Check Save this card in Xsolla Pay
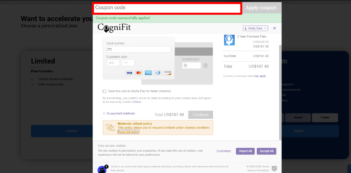Image resolution: width=351 pixels, height=173 pixels. (105, 91)
